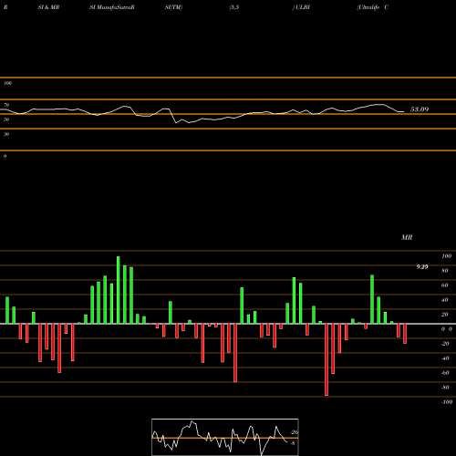Click the RSI axis label "70"
The height and width of the screenshot is (456, 456).
pos(6,105)
